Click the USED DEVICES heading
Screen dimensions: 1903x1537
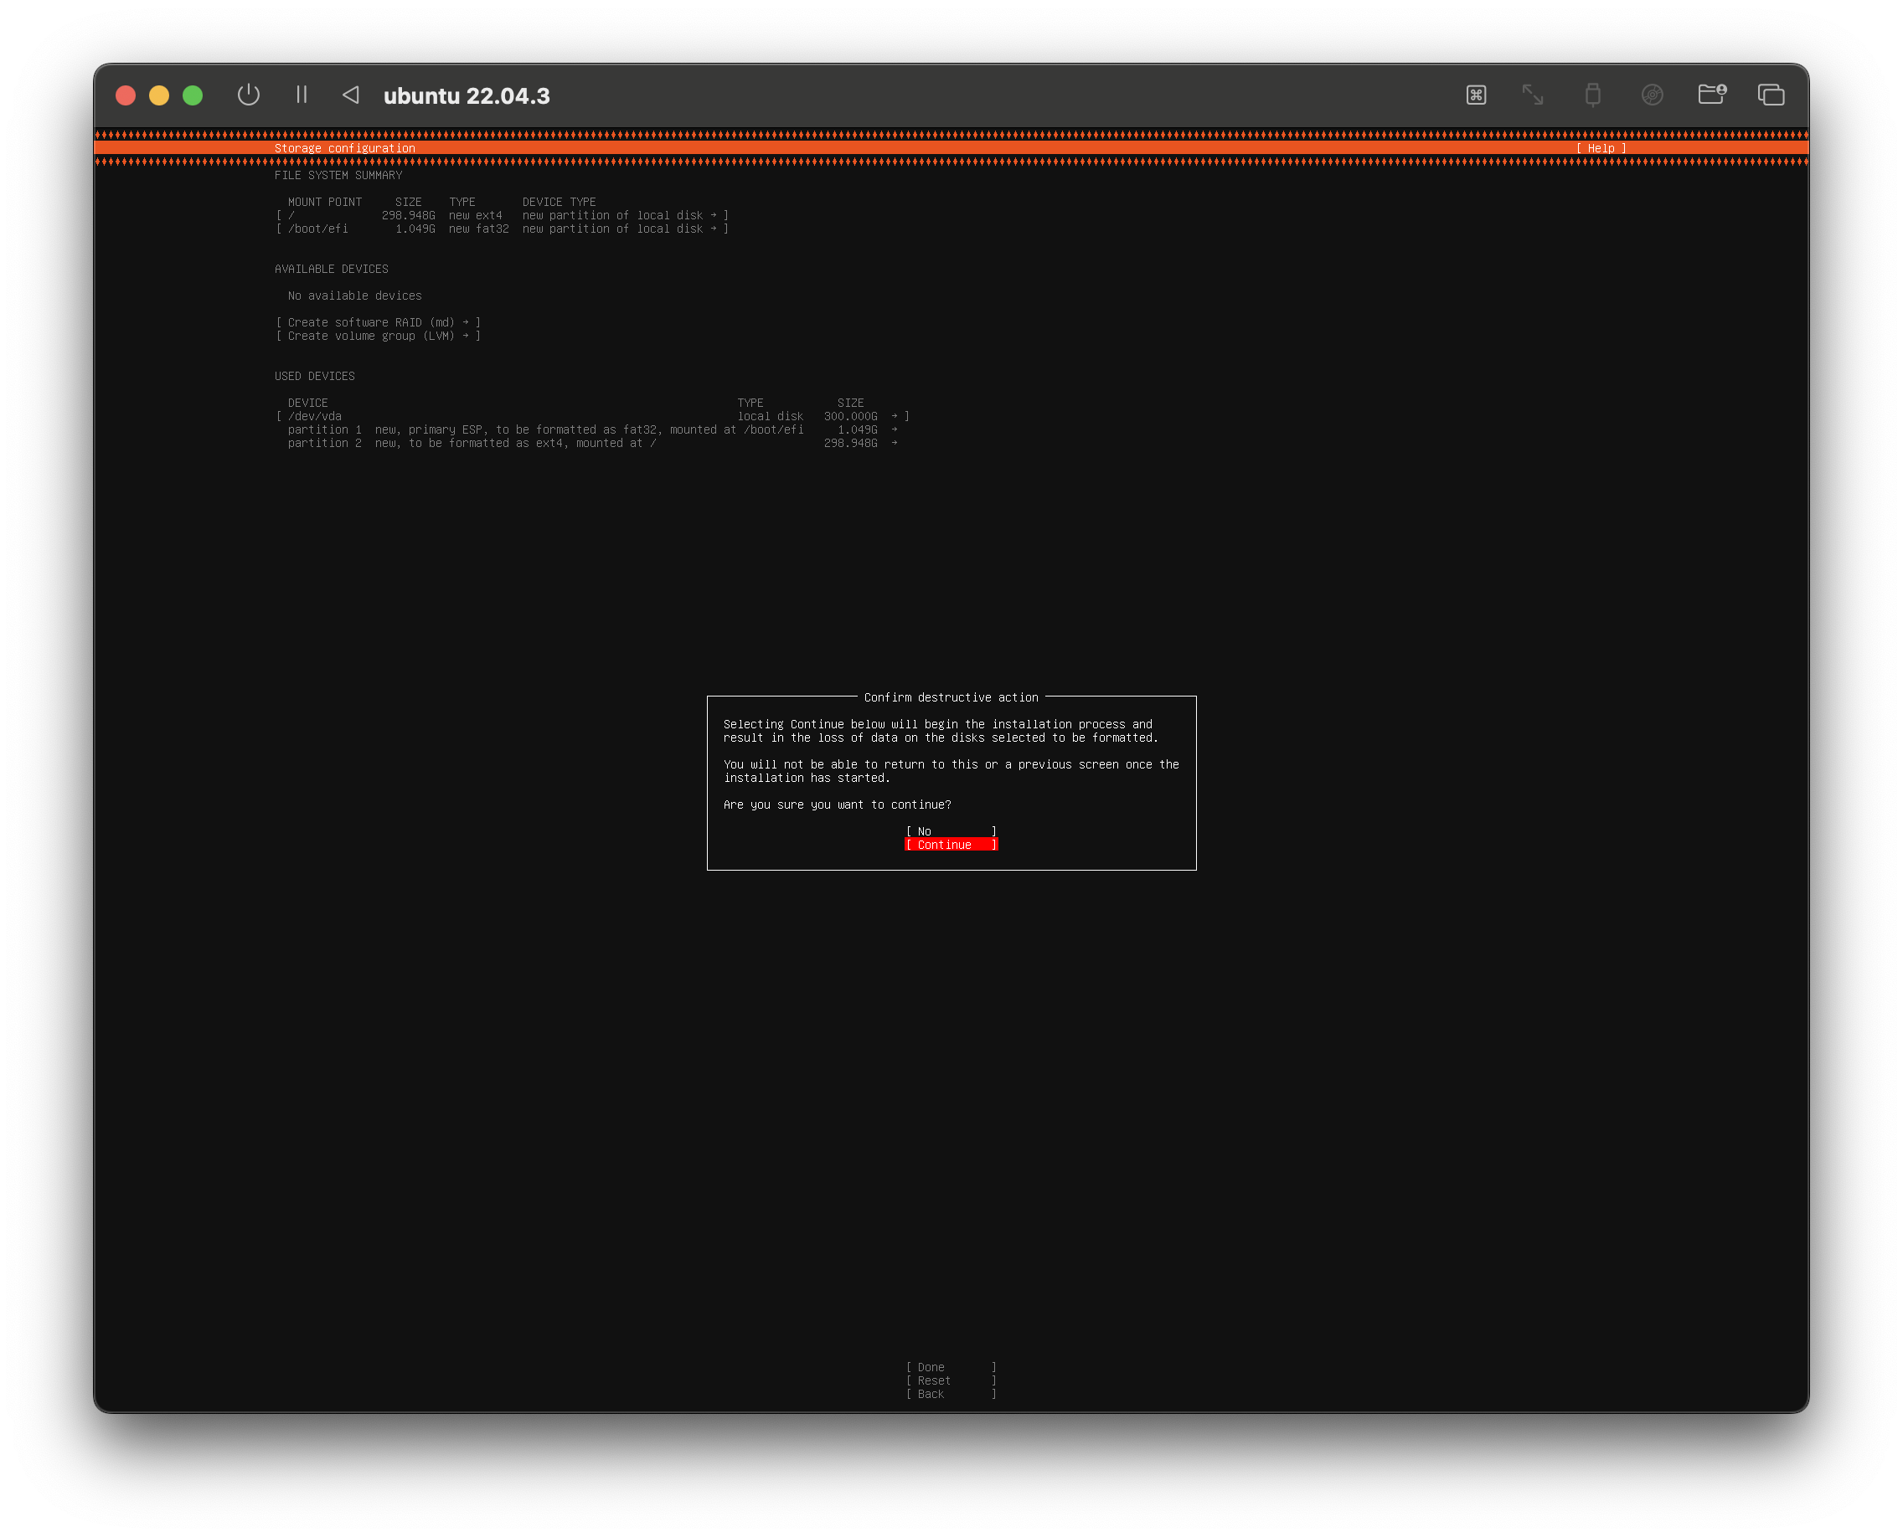coord(314,376)
